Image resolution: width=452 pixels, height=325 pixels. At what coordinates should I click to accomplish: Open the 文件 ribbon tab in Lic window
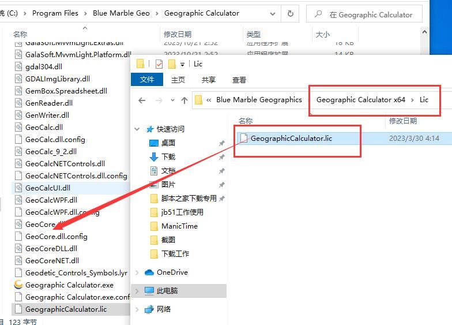pyautogui.click(x=147, y=80)
